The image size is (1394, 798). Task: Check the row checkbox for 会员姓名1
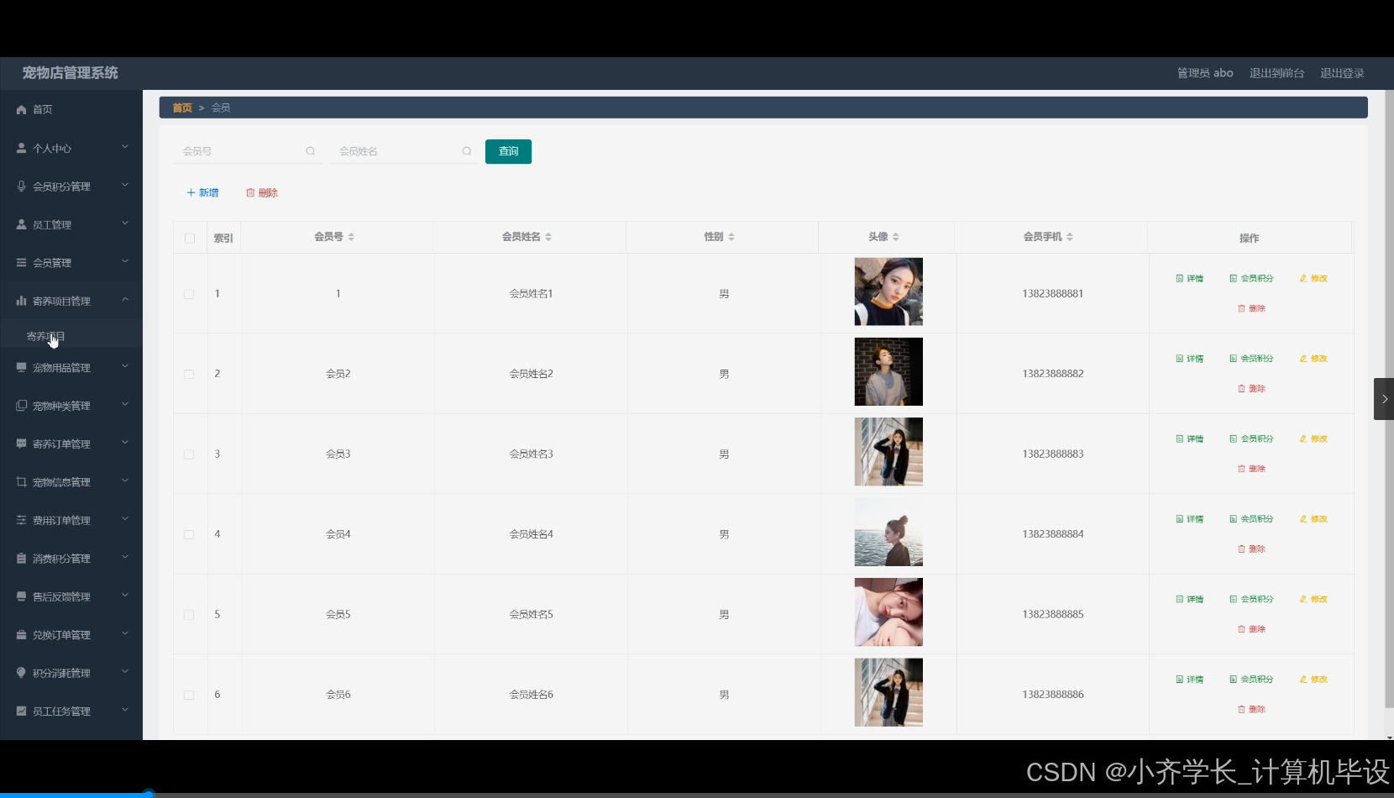point(189,294)
